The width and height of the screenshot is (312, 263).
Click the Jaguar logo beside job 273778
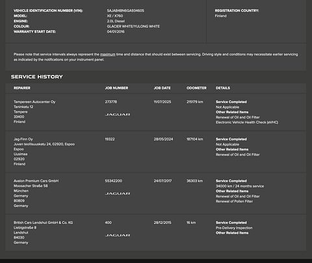[118, 115]
